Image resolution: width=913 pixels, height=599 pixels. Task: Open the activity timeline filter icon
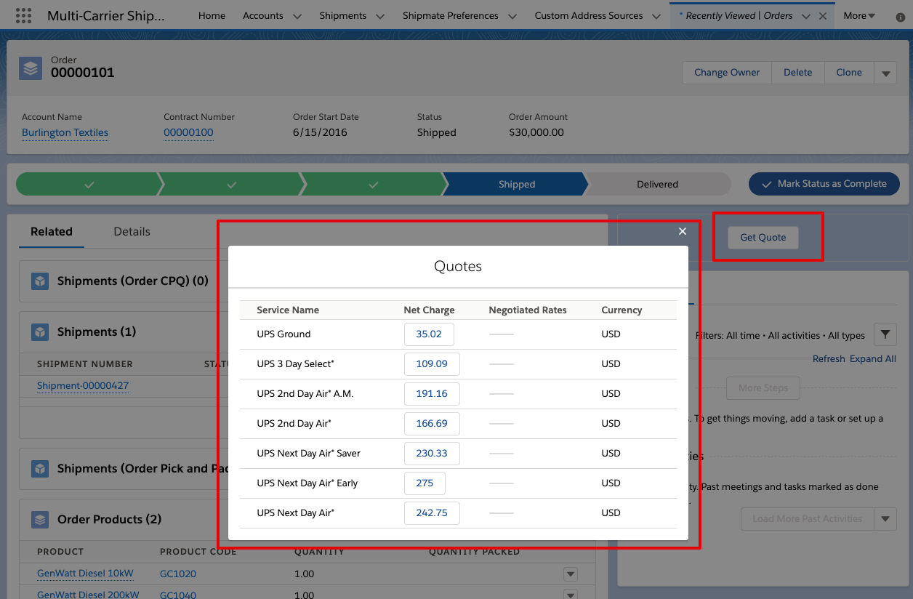point(885,334)
